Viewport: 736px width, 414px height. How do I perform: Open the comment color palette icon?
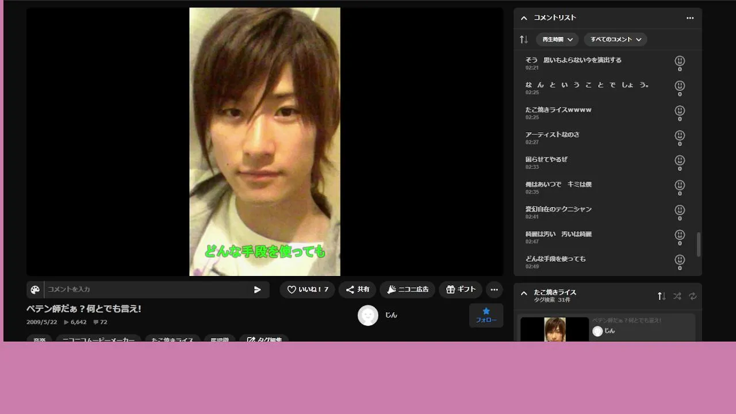35,290
